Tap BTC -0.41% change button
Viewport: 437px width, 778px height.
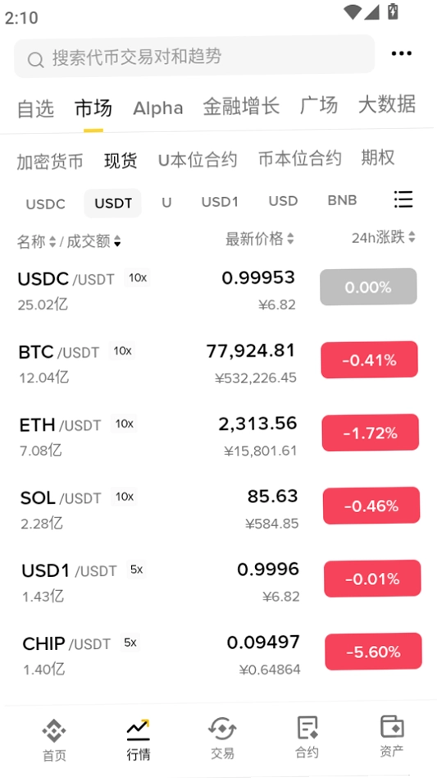370,360
